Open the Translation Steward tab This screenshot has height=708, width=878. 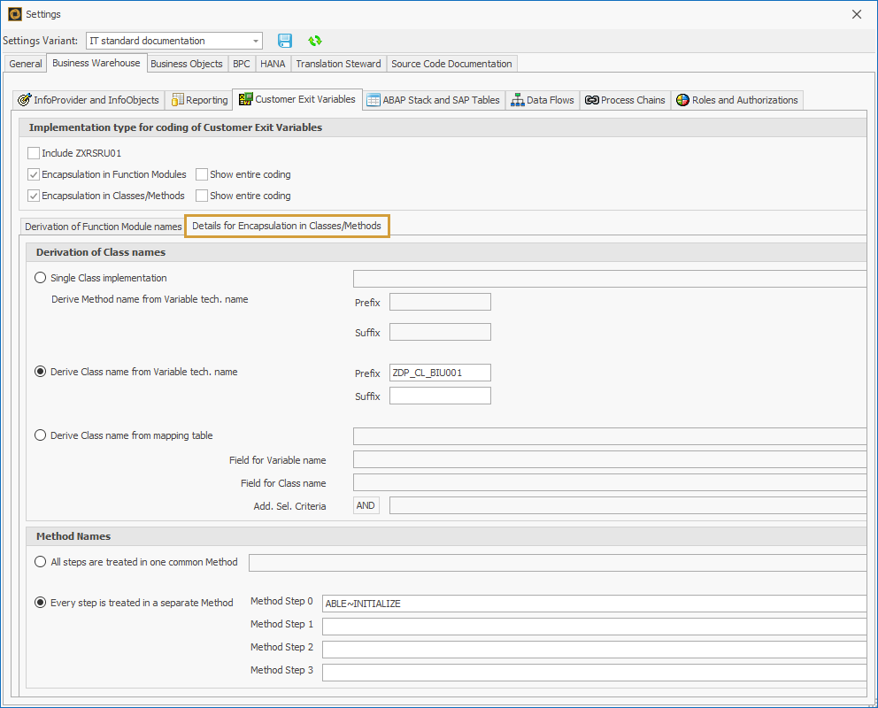[338, 64]
